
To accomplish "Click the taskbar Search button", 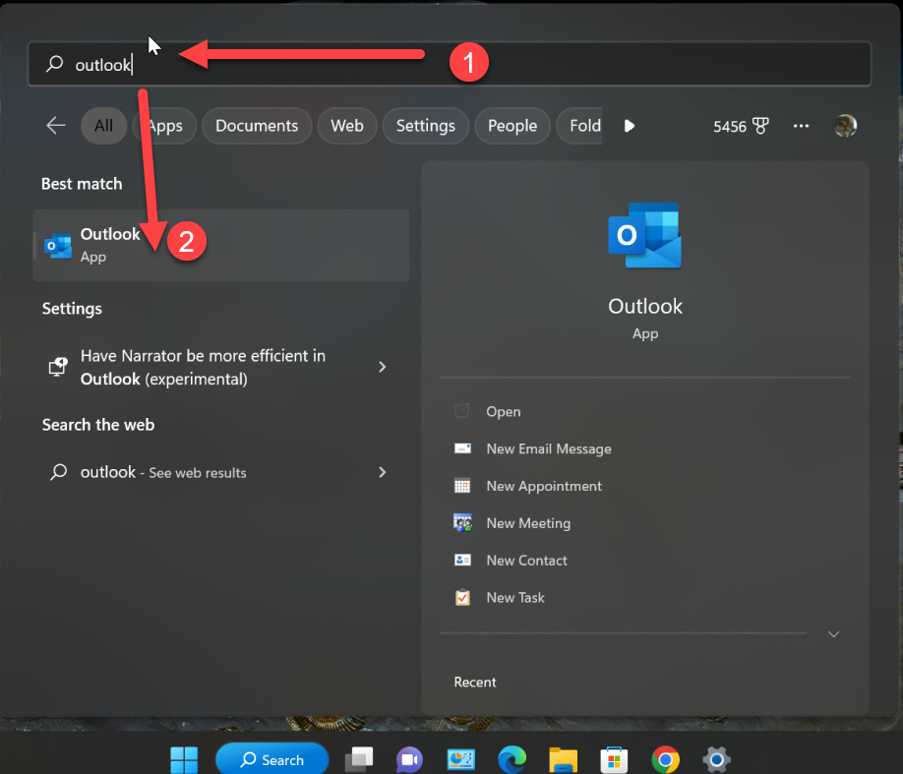I will click(271, 759).
